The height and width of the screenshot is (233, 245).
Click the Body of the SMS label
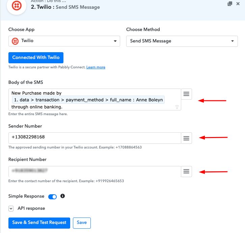point(26,82)
